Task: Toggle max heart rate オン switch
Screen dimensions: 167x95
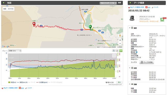Action: [119, 82]
